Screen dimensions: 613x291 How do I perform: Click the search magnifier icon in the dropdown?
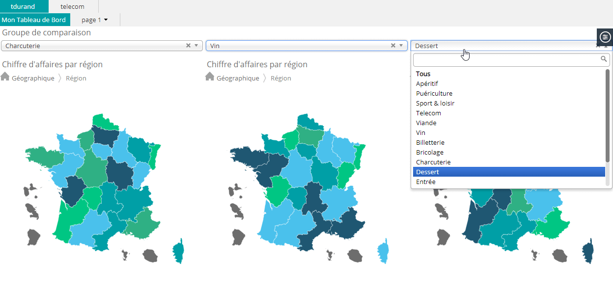(x=604, y=59)
